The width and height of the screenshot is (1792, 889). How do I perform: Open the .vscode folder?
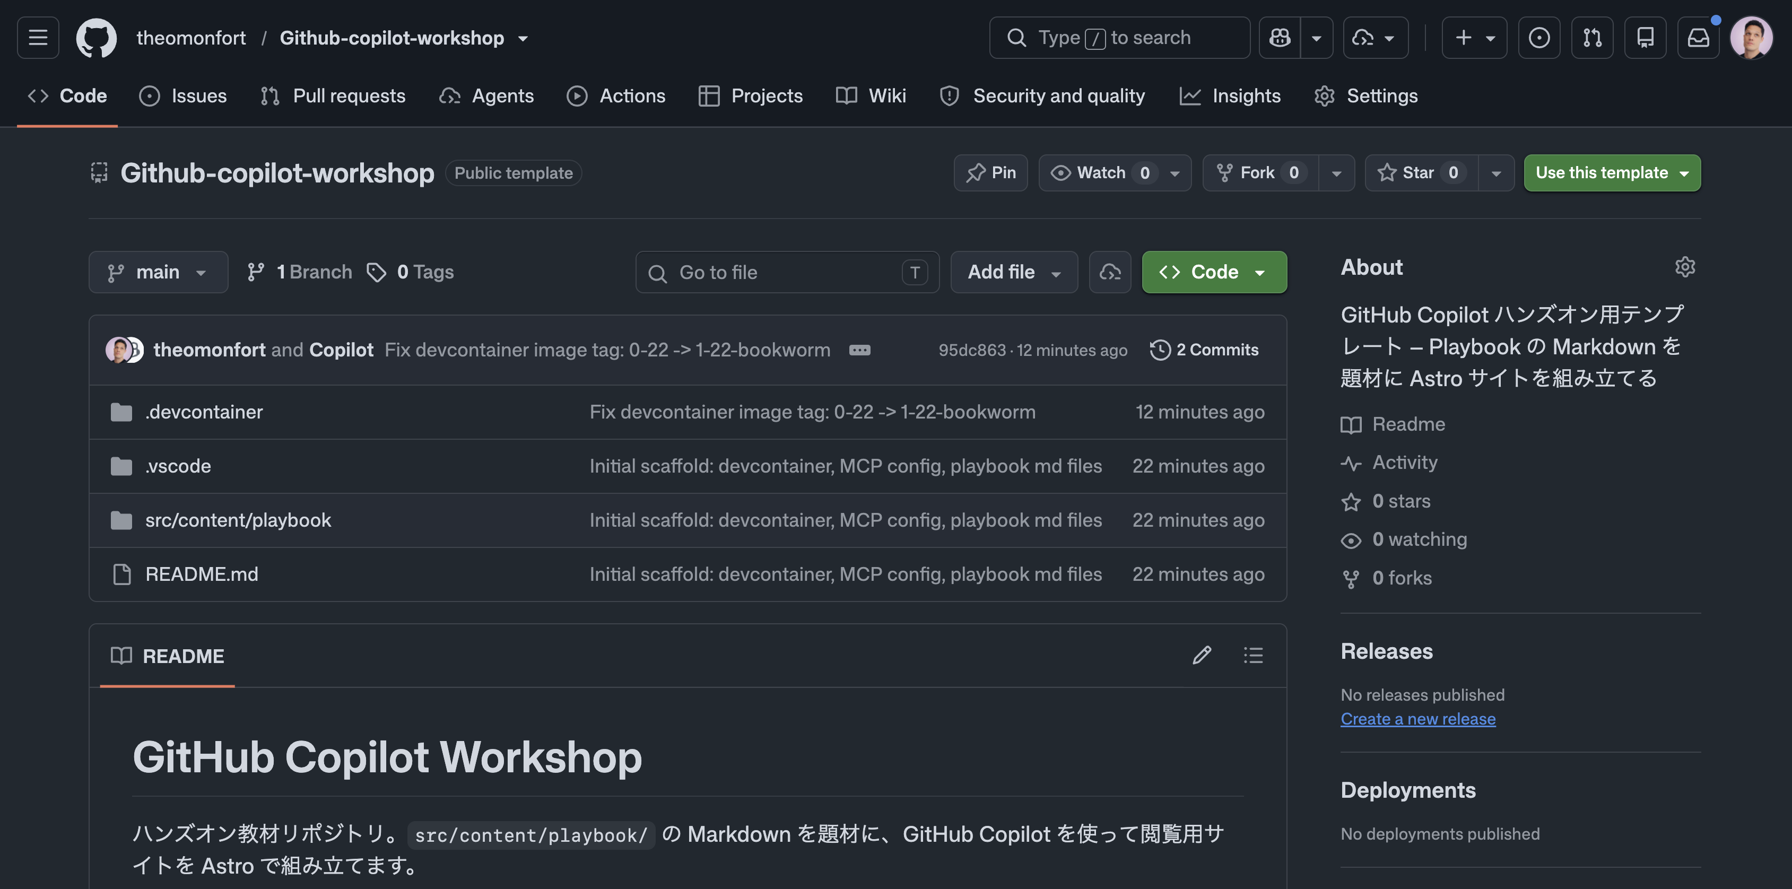pyautogui.click(x=178, y=466)
